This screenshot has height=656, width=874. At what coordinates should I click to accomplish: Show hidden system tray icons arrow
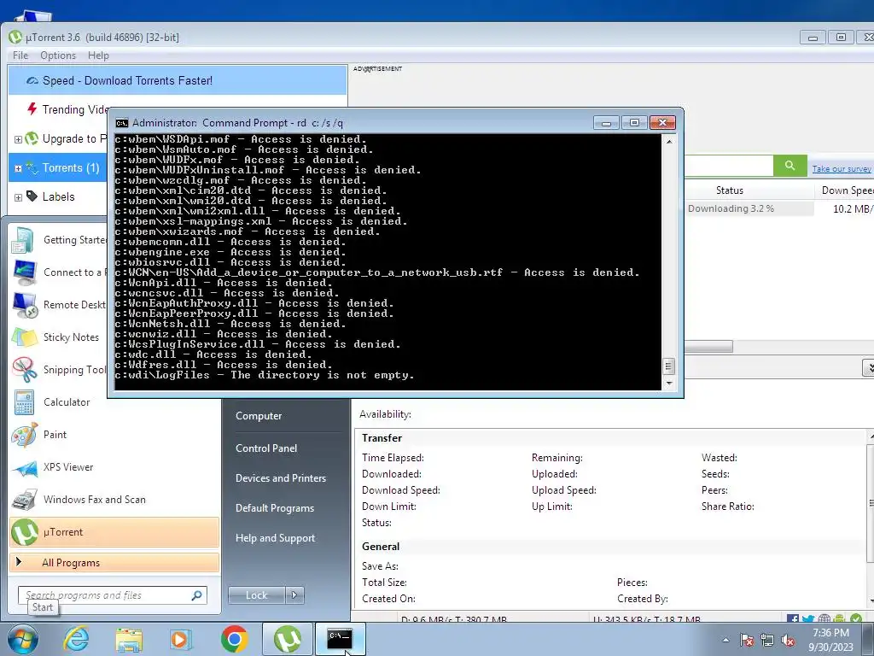click(725, 640)
